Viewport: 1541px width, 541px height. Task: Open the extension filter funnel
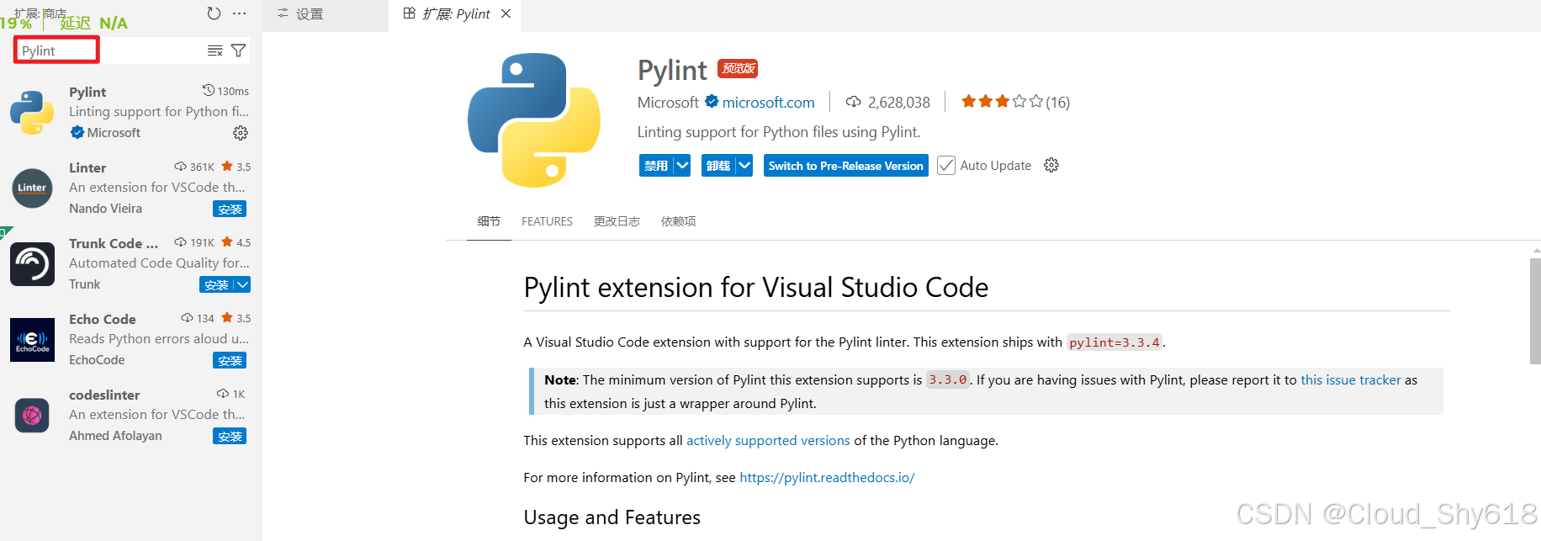coord(239,50)
